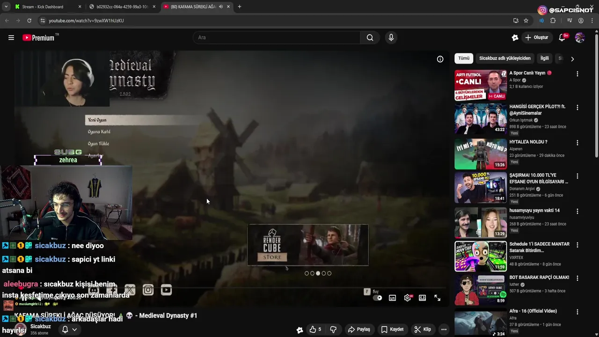
Task: Open options for A Spor Canlı Yayın video
Action: coord(577,74)
